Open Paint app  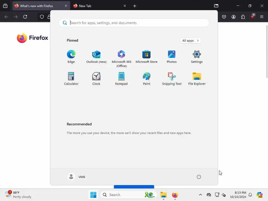pyautogui.click(x=147, y=79)
